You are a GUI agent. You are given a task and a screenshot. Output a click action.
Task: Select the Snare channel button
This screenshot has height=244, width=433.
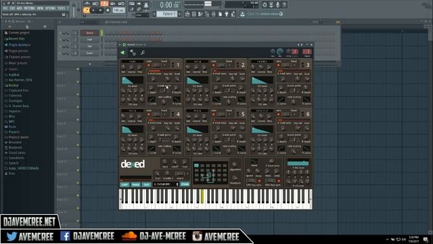(x=89, y=53)
